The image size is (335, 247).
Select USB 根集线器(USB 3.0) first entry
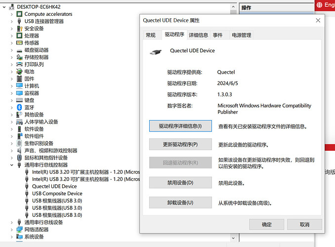tap(57, 201)
